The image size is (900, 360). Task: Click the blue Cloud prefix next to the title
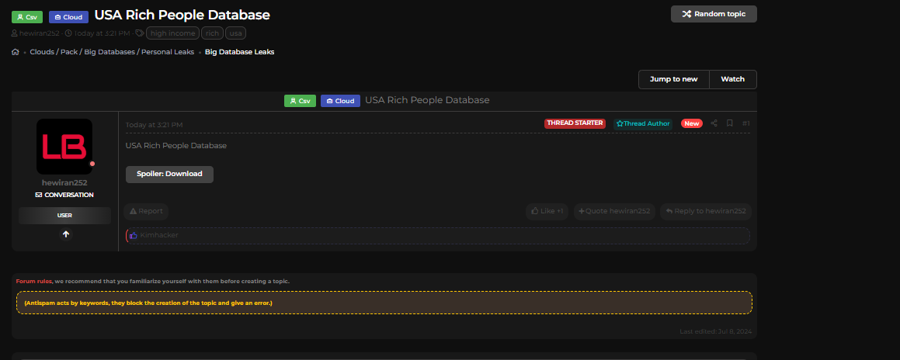[68, 16]
